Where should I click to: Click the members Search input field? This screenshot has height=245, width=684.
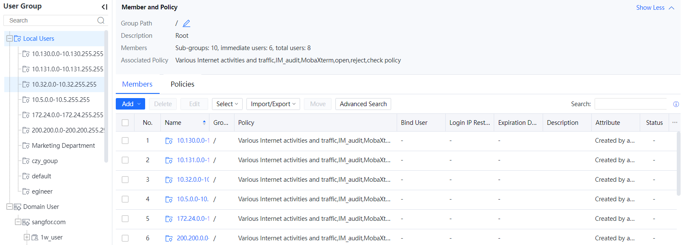point(630,104)
